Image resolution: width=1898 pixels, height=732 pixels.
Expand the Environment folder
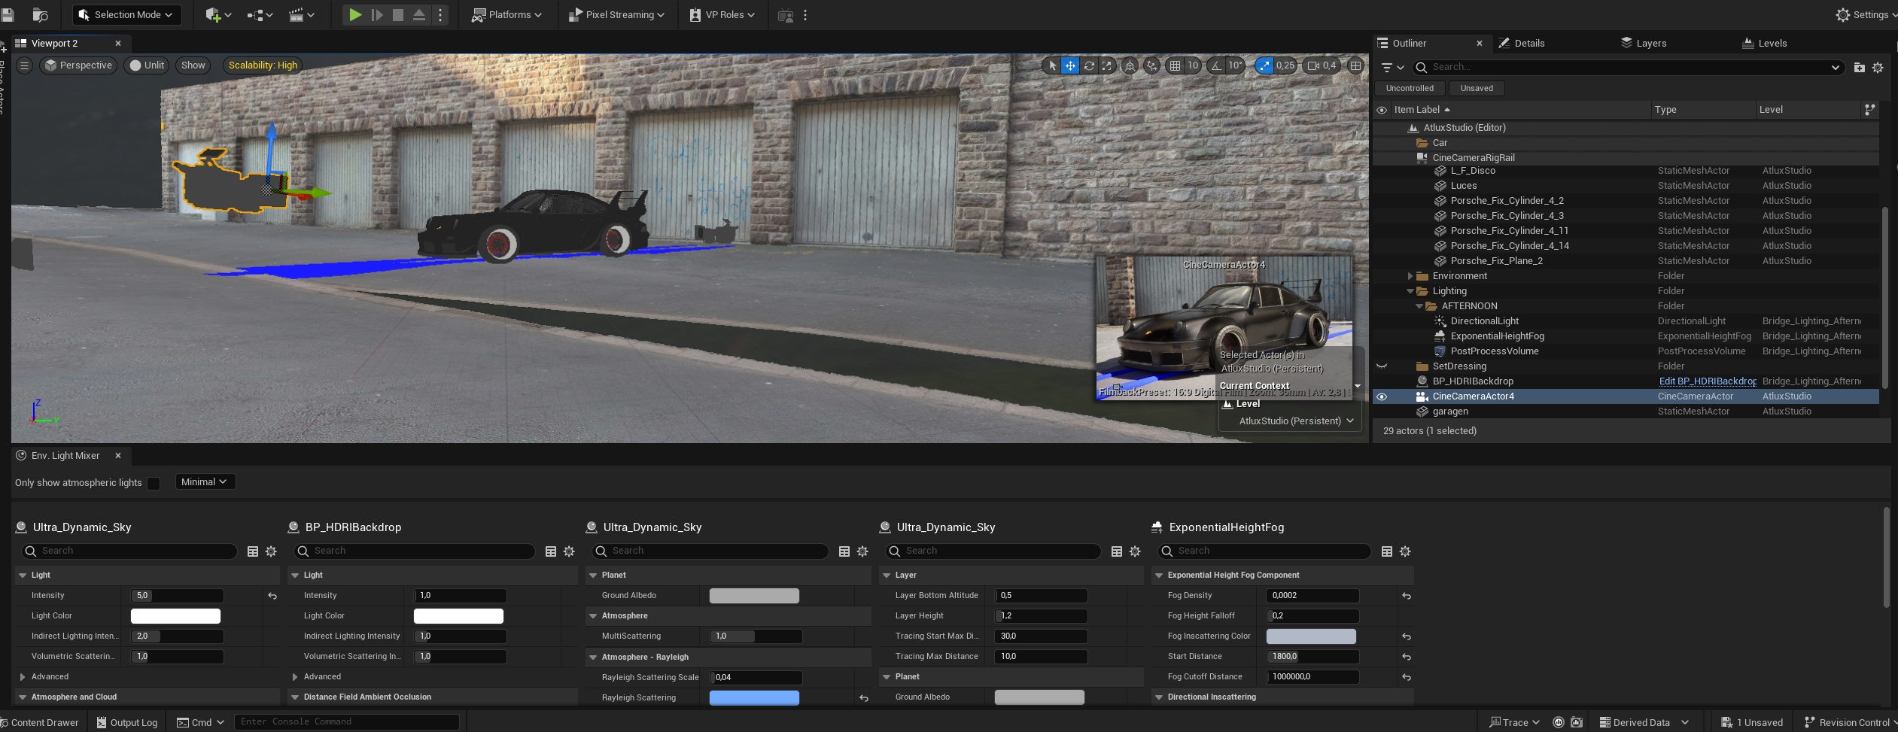click(1410, 276)
